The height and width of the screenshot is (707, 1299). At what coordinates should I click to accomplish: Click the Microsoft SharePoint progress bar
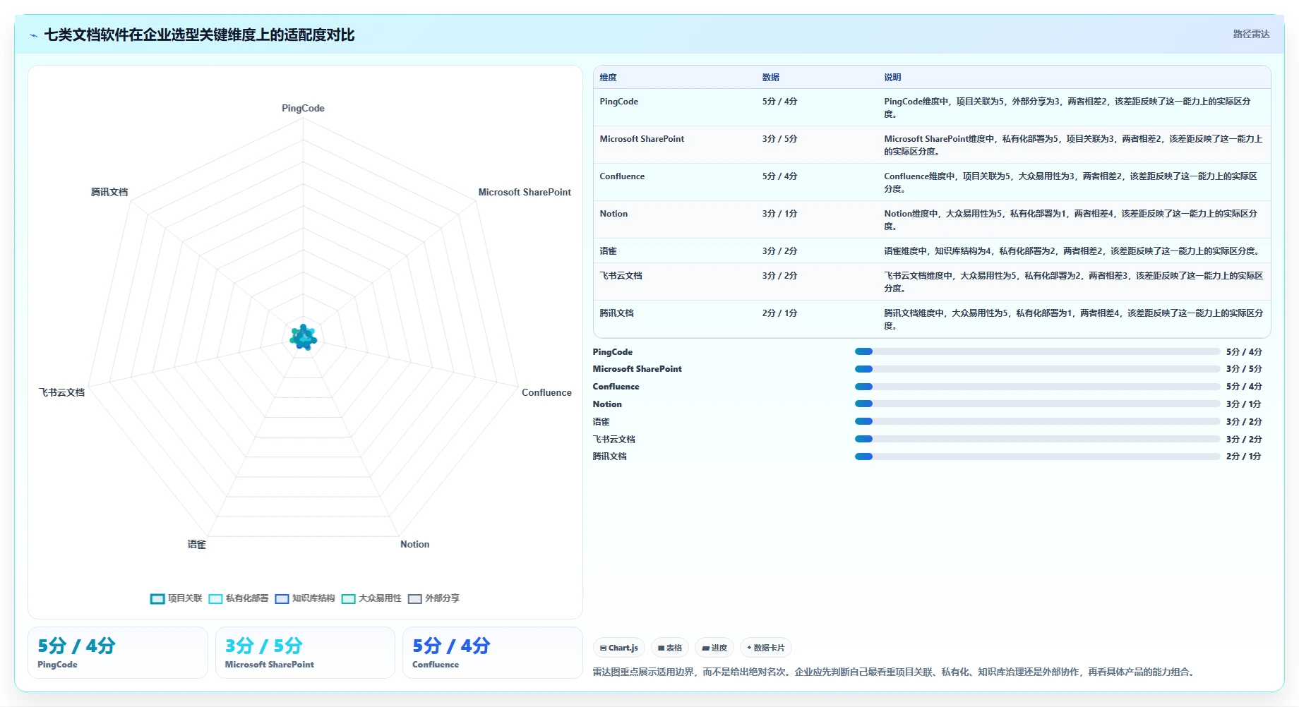[x=1037, y=369]
